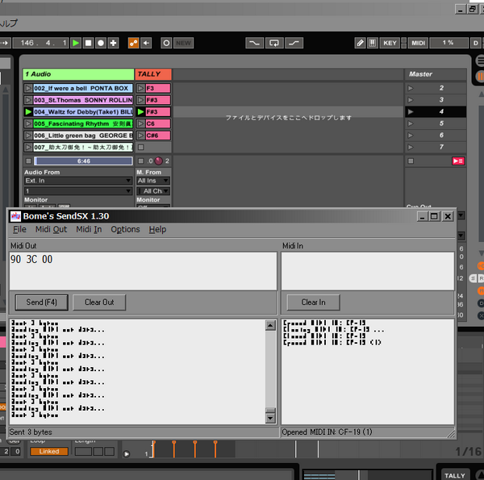
Task: Toggle D overload indicator button
Action: (x=476, y=43)
